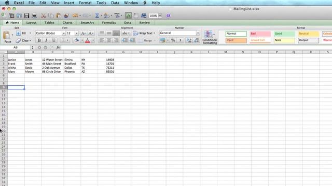Click the AutoSum sigma icon
The height and width of the screenshot is (186, 332).
point(97,16)
